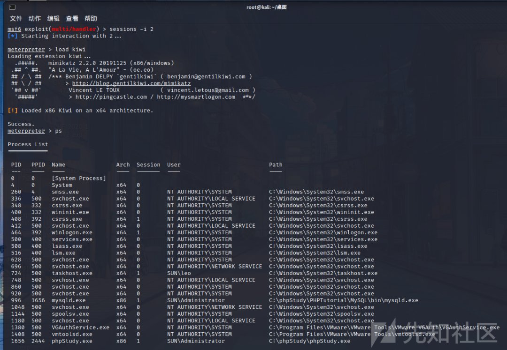
Task: Click the vincent.letoux@gmail.com email text
Action: [208, 90]
